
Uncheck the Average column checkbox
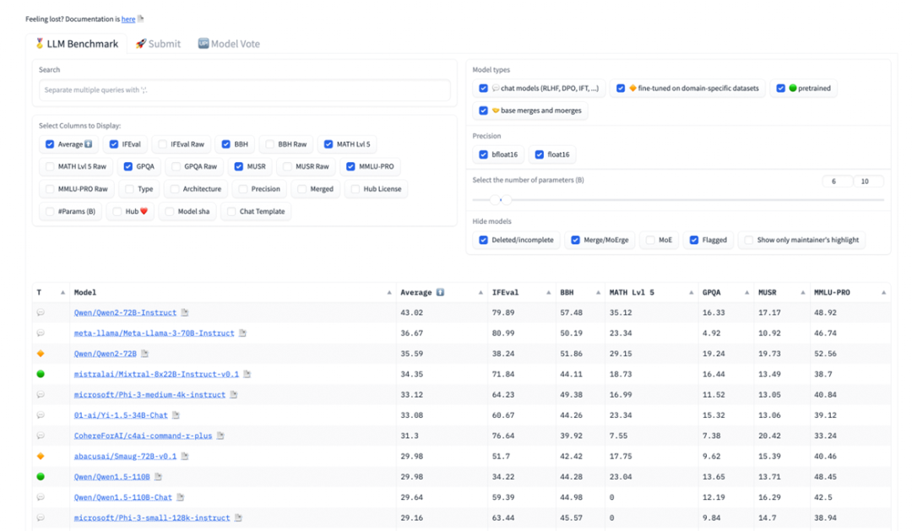(50, 144)
